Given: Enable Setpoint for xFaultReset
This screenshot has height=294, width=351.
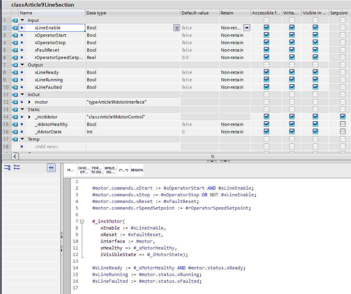Looking at the screenshot, I should [343, 50].
